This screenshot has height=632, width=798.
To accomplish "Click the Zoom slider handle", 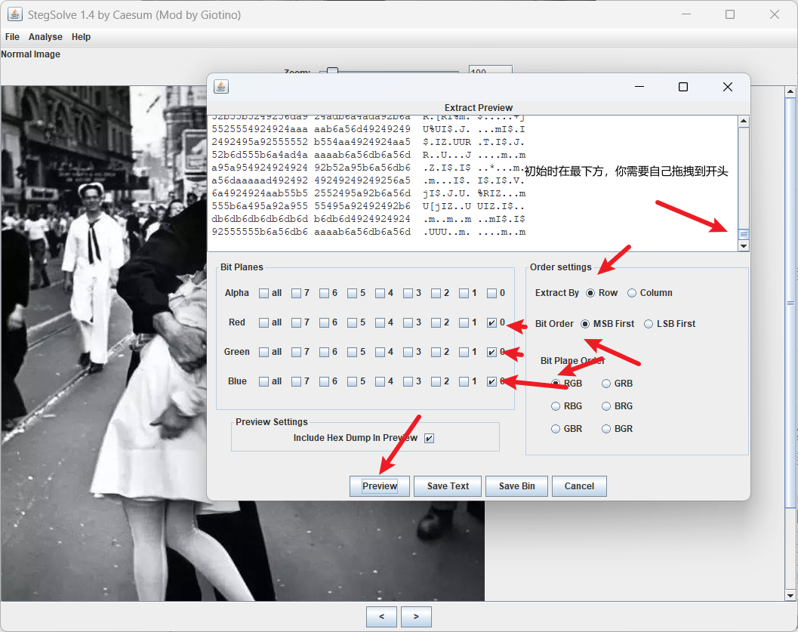I will pos(332,72).
